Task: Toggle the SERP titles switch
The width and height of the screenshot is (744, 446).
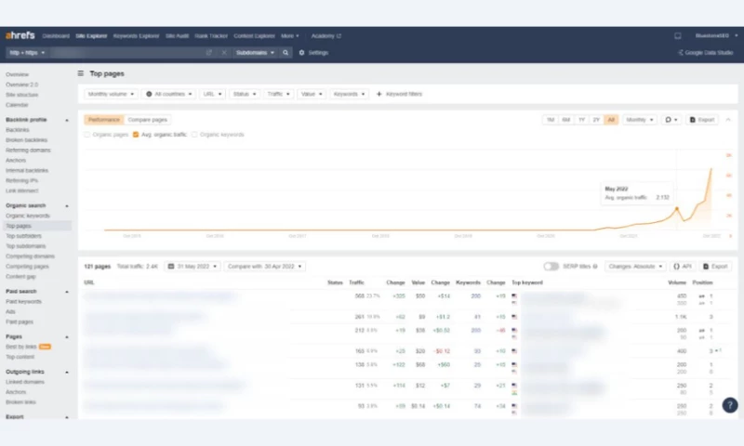Action: click(x=551, y=267)
